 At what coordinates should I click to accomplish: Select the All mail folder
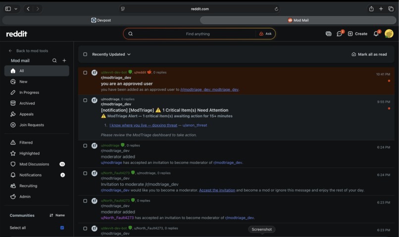pos(37,71)
